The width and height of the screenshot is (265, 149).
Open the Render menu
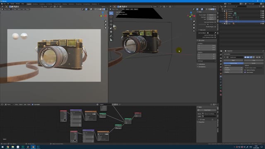coord(12,4)
